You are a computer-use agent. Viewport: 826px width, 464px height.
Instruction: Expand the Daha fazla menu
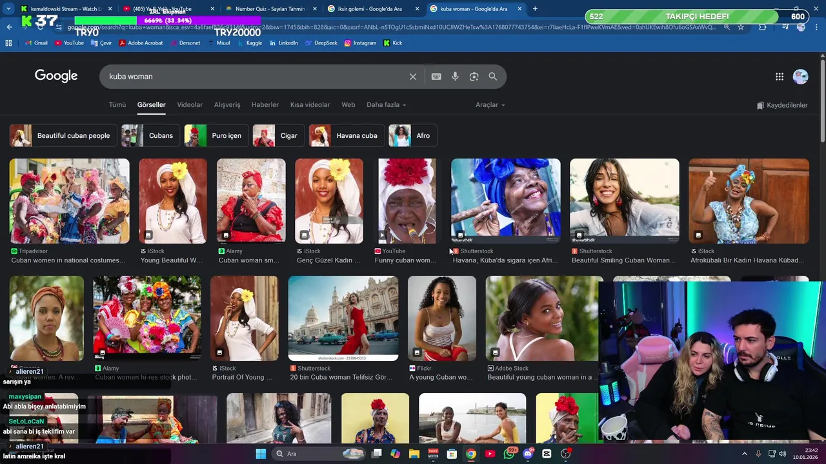[x=386, y=104]
